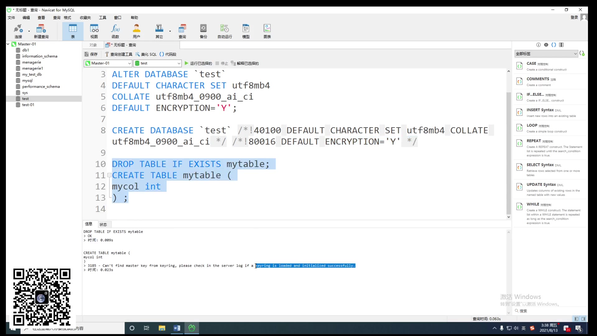The width and height of the screenshot is (597, 336).
Task: Show the info pane icon in right panel
Action: point(539,45)
